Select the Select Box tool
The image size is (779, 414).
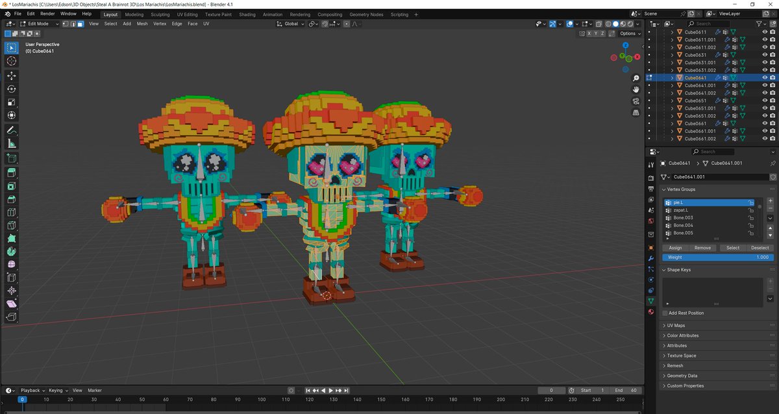(x=12, y=47)
